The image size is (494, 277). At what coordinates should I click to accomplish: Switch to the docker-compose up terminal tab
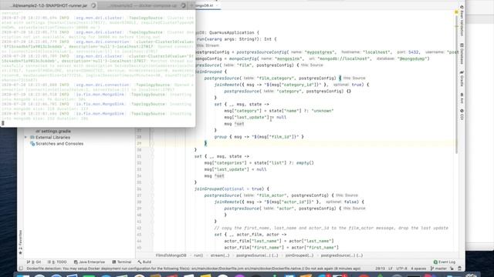click(142, 5)
